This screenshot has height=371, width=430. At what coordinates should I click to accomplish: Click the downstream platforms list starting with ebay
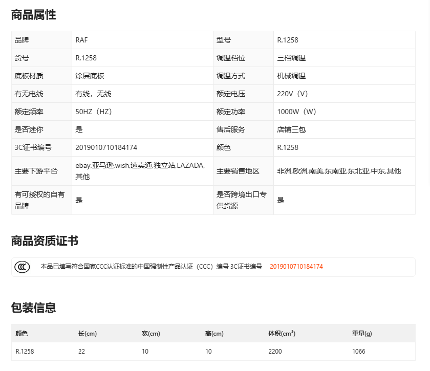click(140, 171)
